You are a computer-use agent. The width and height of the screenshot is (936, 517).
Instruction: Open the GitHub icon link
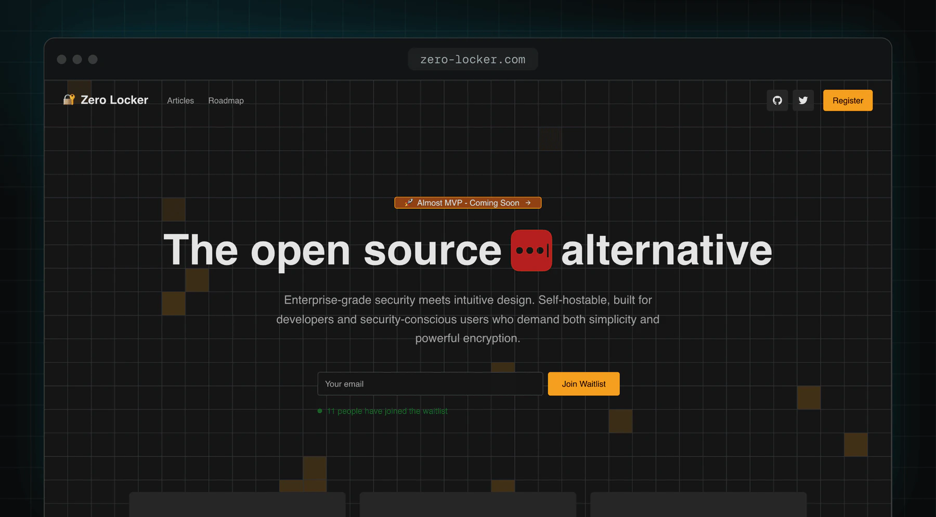777,100
